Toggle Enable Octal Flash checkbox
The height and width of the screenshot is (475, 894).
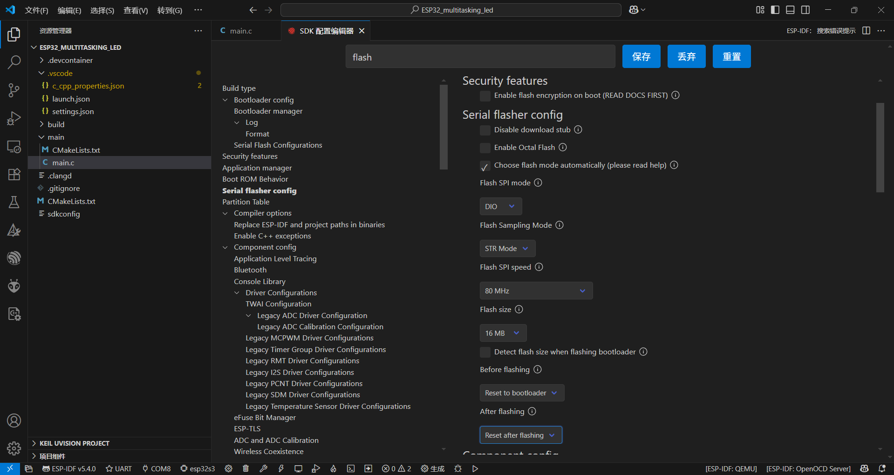485,148
